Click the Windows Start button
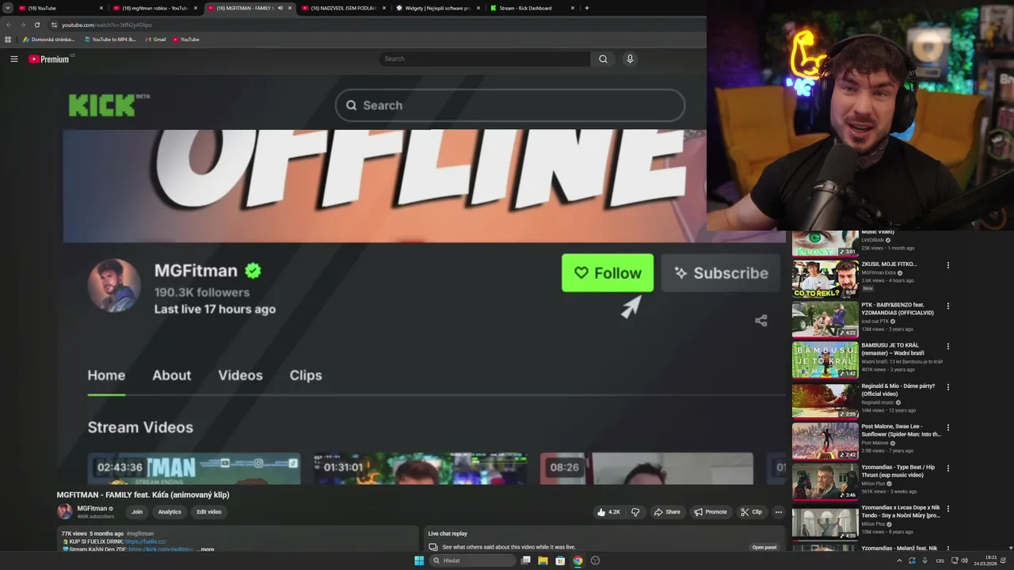This screenshot has width=1014, height=570. (x=419, y=560)
